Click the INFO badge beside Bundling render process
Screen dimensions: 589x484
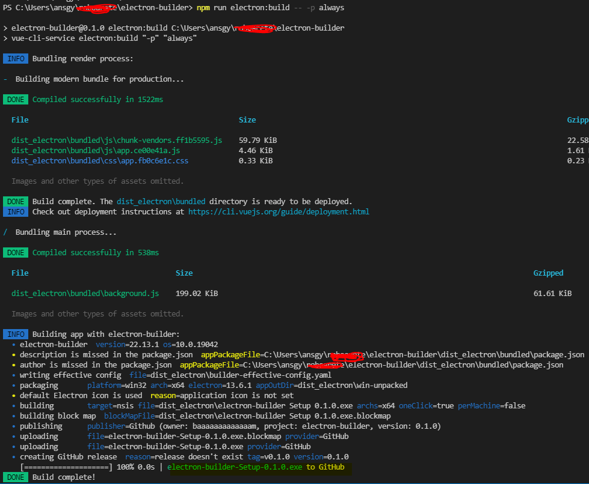click(16, 59)
